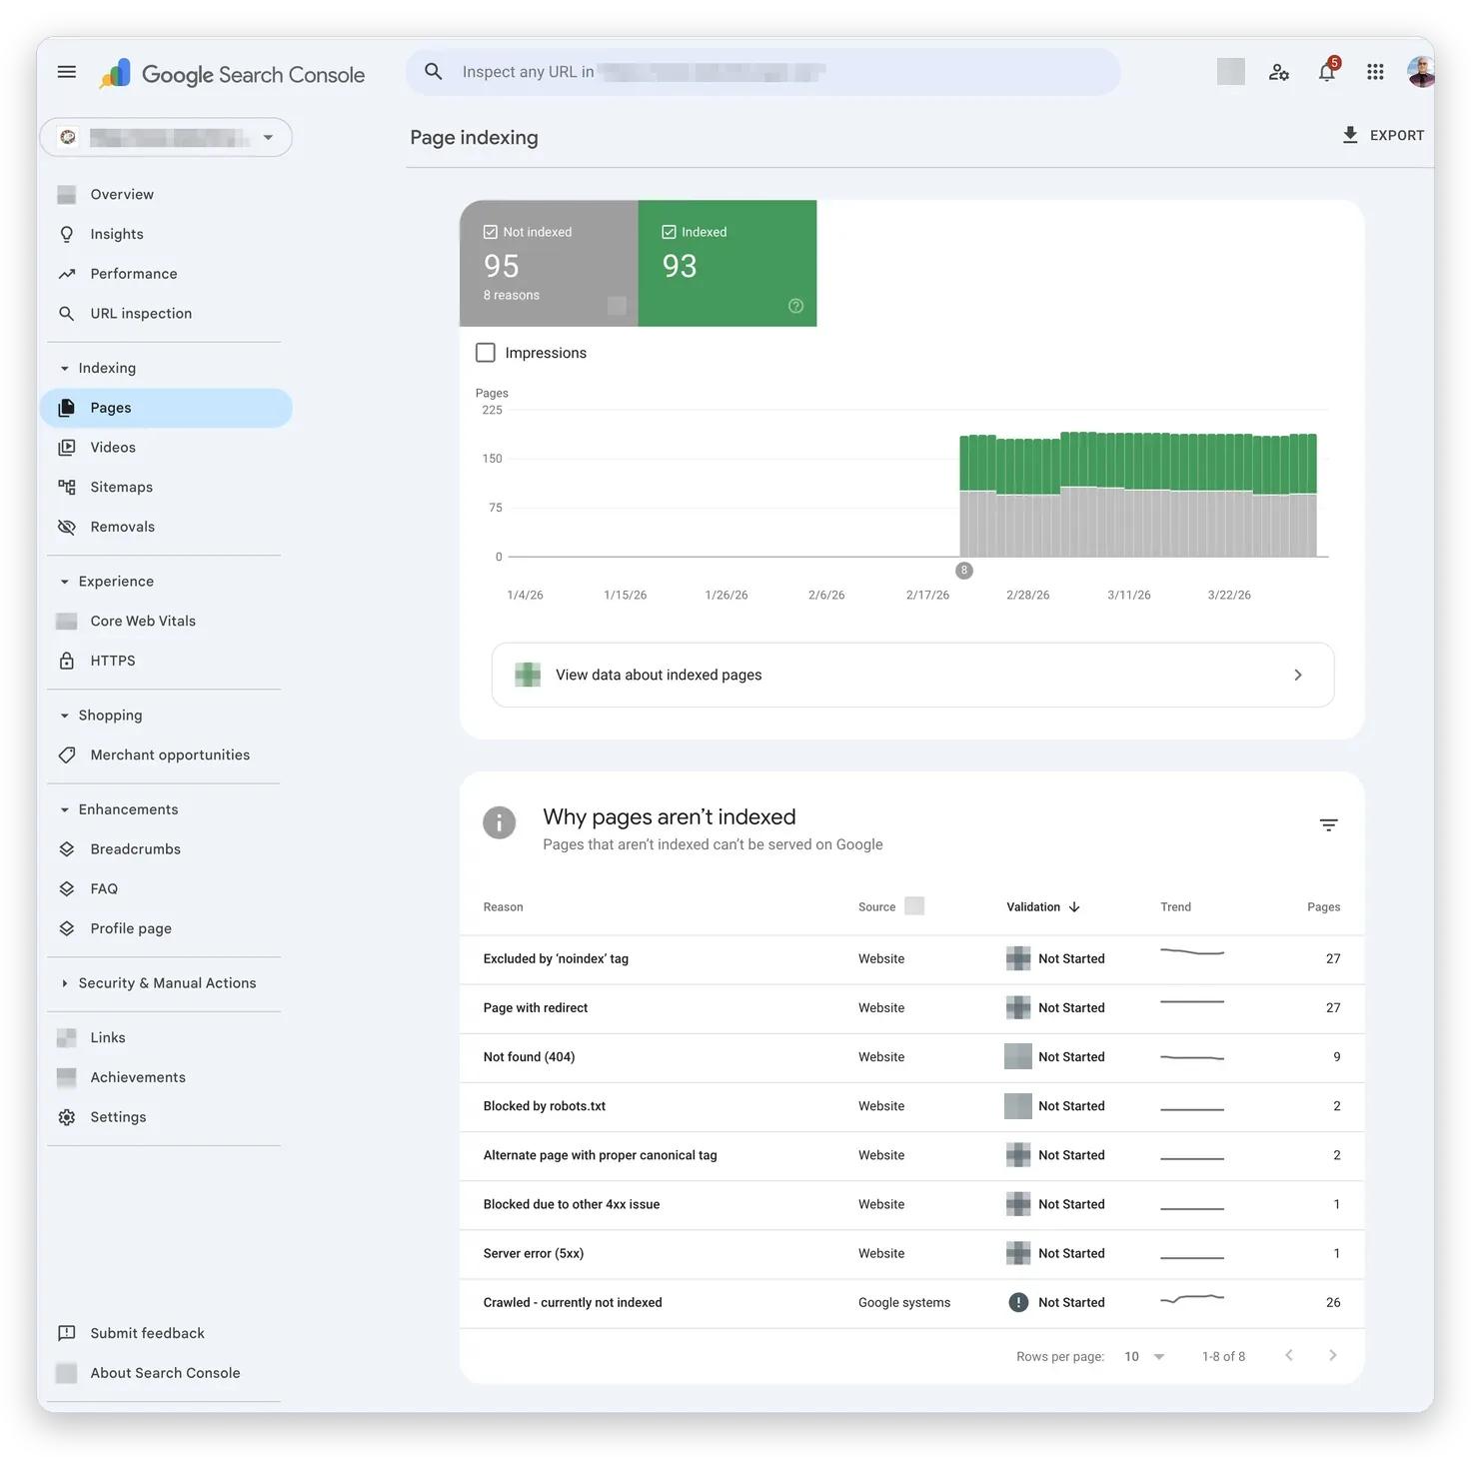
Task: Click the Inspect any URL search field
Action: click(763, 72)
